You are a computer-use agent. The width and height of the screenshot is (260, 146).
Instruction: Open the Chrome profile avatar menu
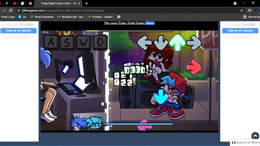point(256,11)
